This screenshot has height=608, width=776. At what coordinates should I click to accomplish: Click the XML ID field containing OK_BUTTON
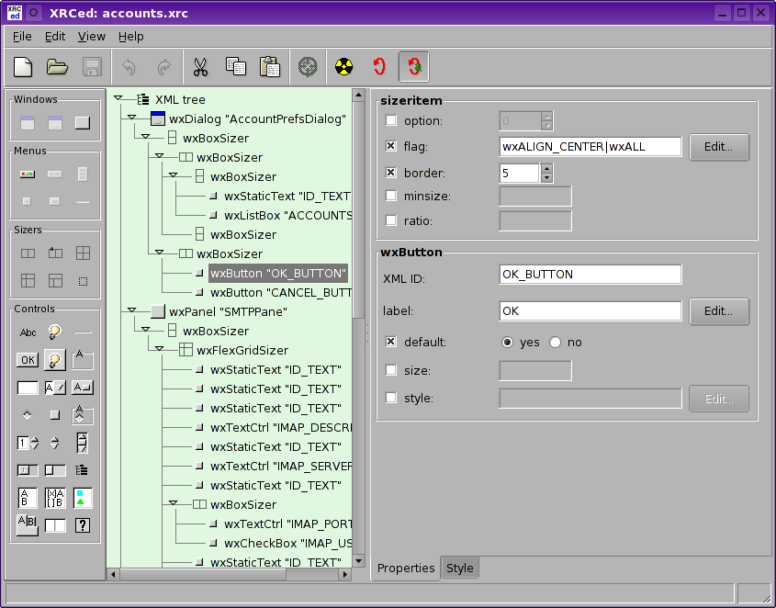[590, 275]
